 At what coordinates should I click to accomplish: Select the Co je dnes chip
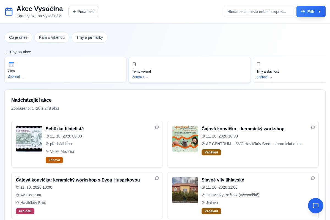(x=18, y=37)
